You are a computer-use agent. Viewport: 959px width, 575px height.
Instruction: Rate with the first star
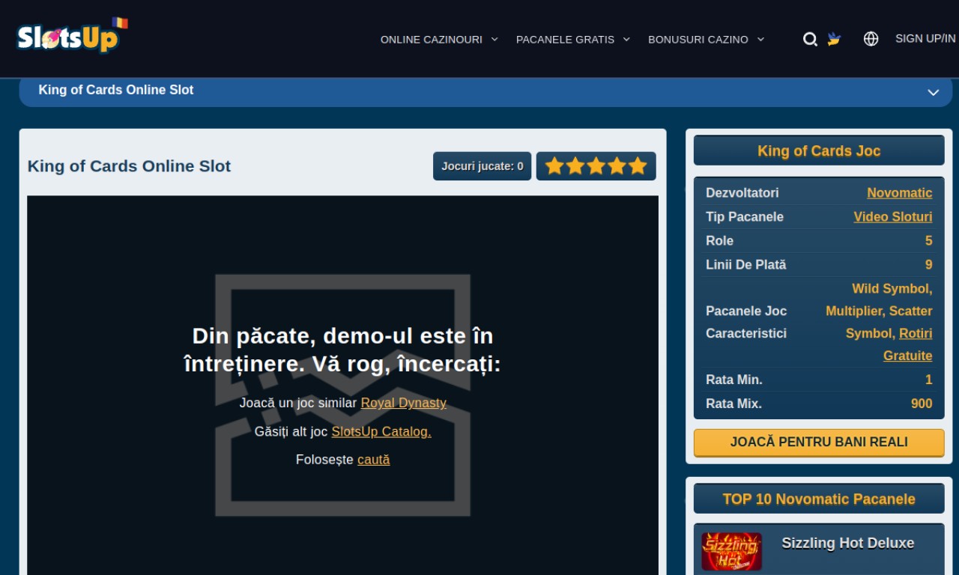point(554,166)
